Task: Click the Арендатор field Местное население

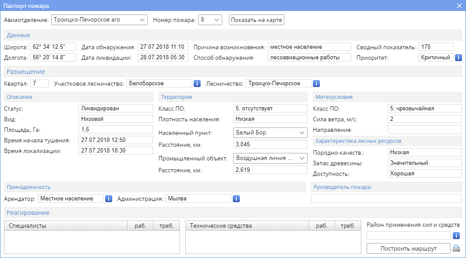Action: [71, 199]
